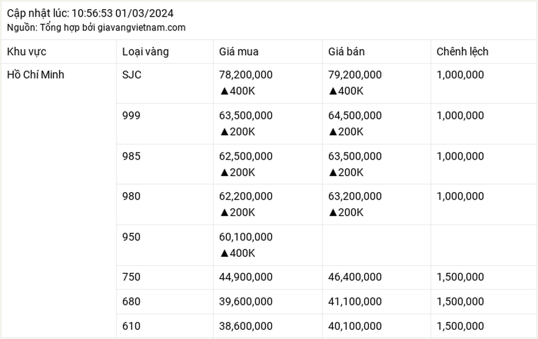This screenshot has height=339, width=538.
Task: Click the up-arrow under 63,200,000 sell price
Action: coord(333,213)
